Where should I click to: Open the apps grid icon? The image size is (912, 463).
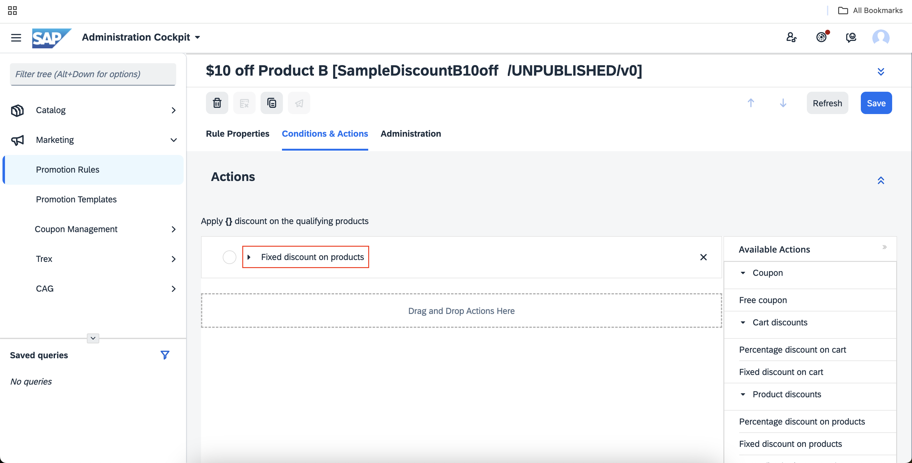[x=12, y=11]
